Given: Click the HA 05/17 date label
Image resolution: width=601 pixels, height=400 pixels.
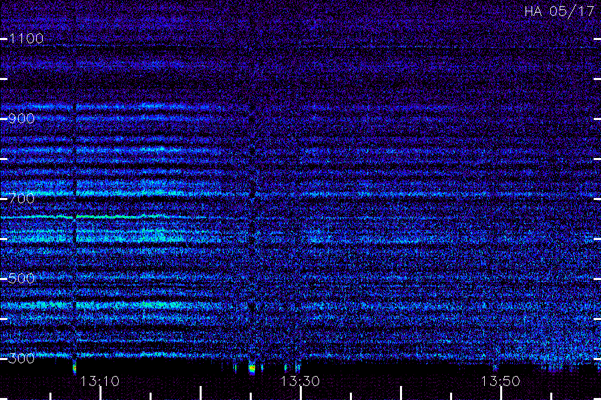Looking at the screenshot, I should click(559, 11).
